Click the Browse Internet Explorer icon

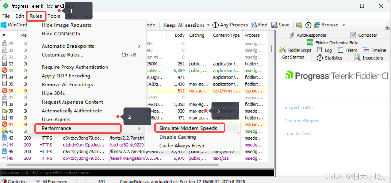pyautogui.click(x=317, y=25)
